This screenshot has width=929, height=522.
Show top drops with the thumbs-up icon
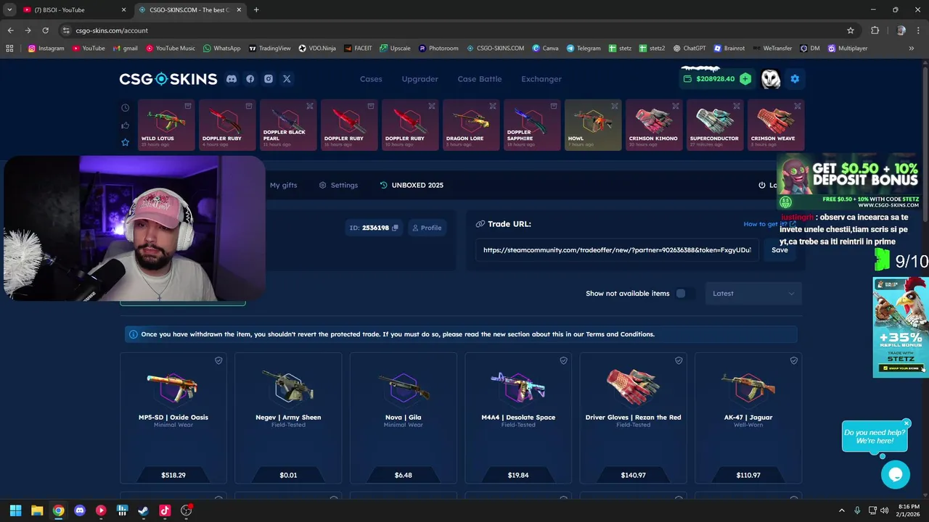pos(125,125)
